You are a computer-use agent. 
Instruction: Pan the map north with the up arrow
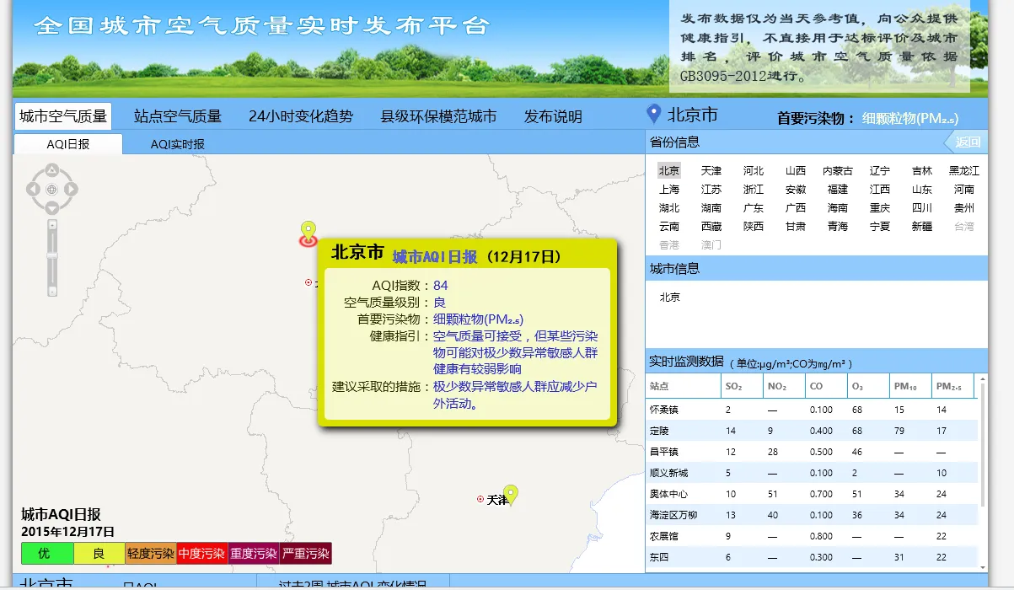click(x=51, y=171)
